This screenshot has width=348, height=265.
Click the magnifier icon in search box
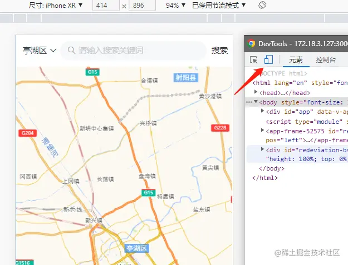point(71,50)
